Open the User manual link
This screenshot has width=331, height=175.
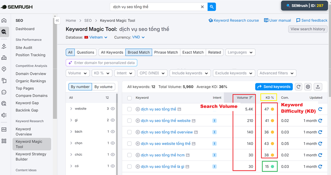point(277,20)
